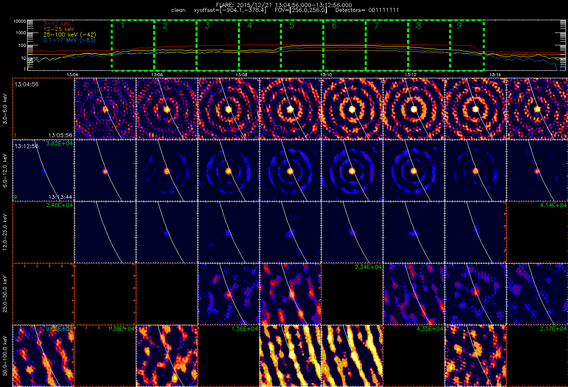Click the '50.0-100.0 keV' row label

pyautogui.click(x=5, y=356)
